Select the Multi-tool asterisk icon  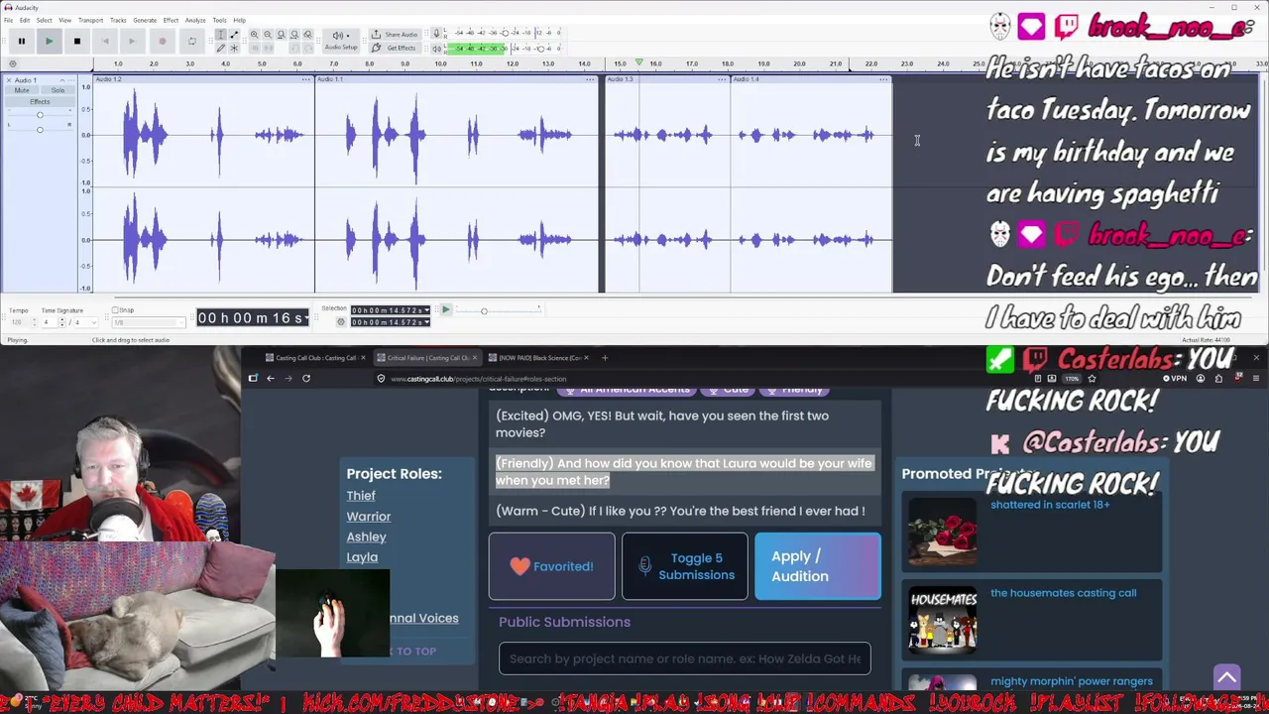pos(234,48)
